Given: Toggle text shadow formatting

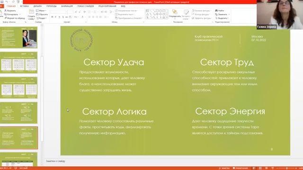Looking at the screenshot, I should [63, 17].
